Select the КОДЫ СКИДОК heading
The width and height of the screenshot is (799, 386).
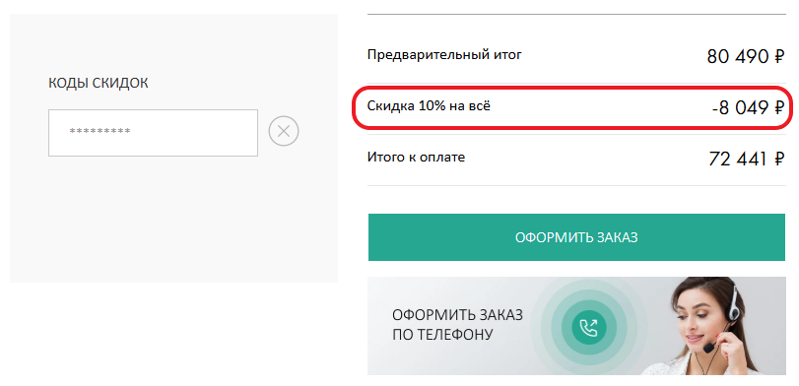pos(99,83)
